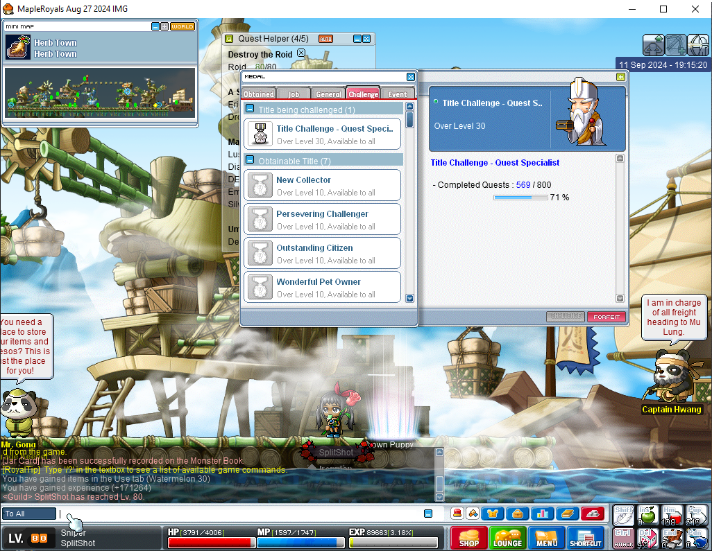Open the inventory bag icon
The height and width of the screenshot is (551, 712).
tap(517, 514)
